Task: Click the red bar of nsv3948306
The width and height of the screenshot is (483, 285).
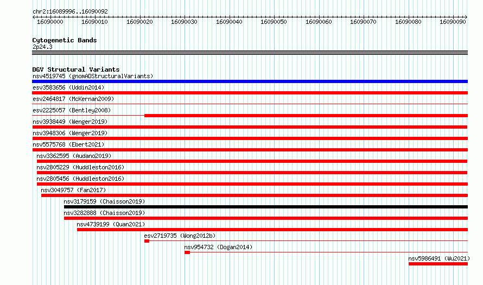Action: pyautogui.click(x=250, y=138)
